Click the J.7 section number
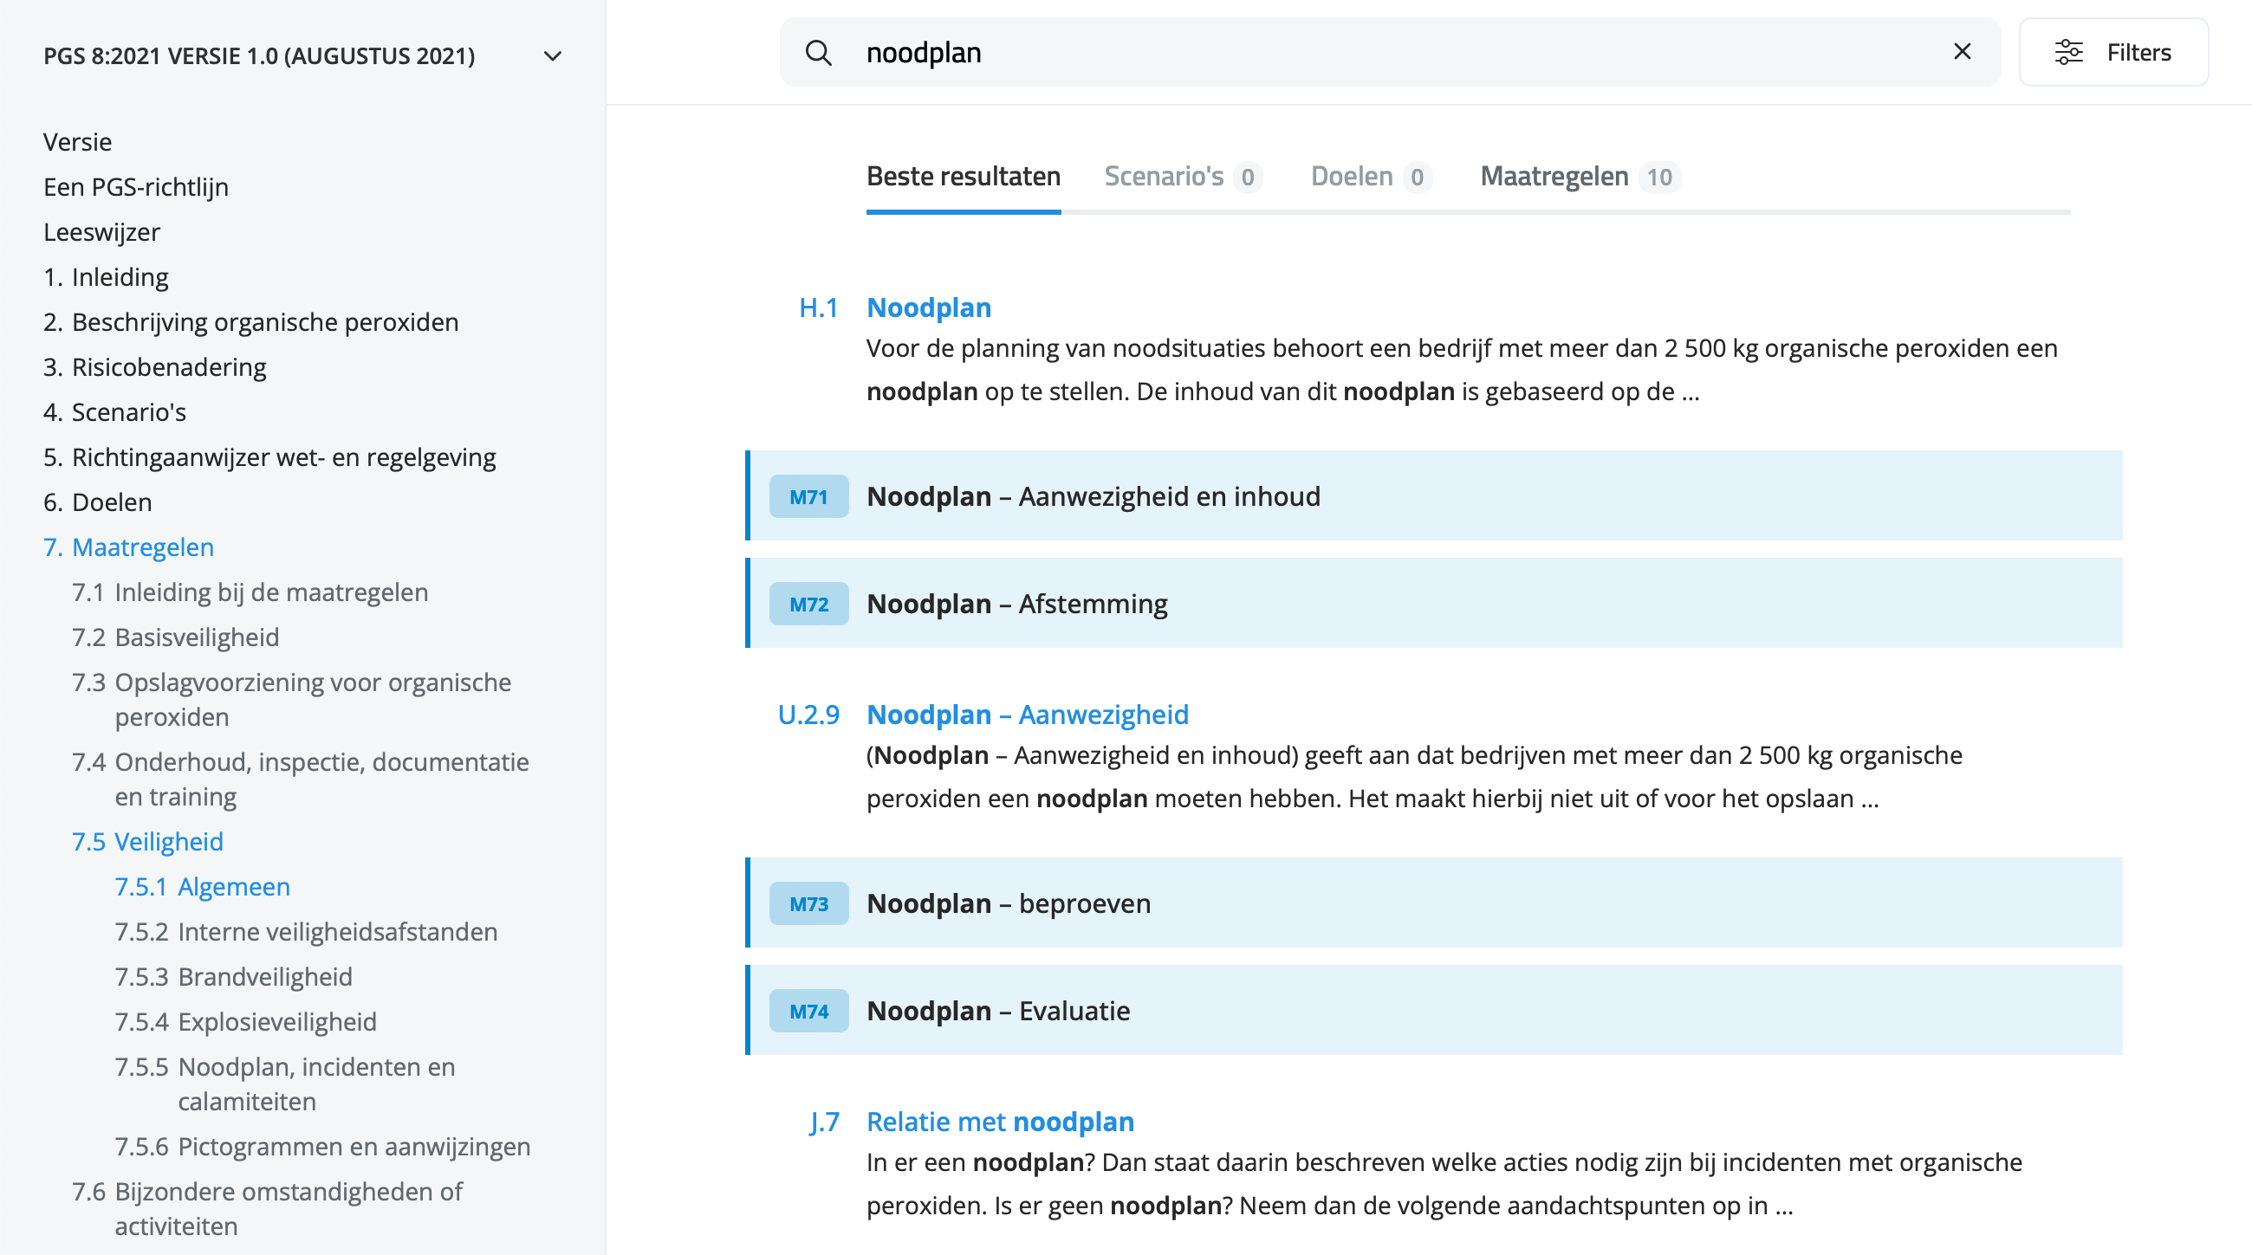The height and width of the screenshot is (1255, 2252). pyautogui.click(x=824, y=1122)
